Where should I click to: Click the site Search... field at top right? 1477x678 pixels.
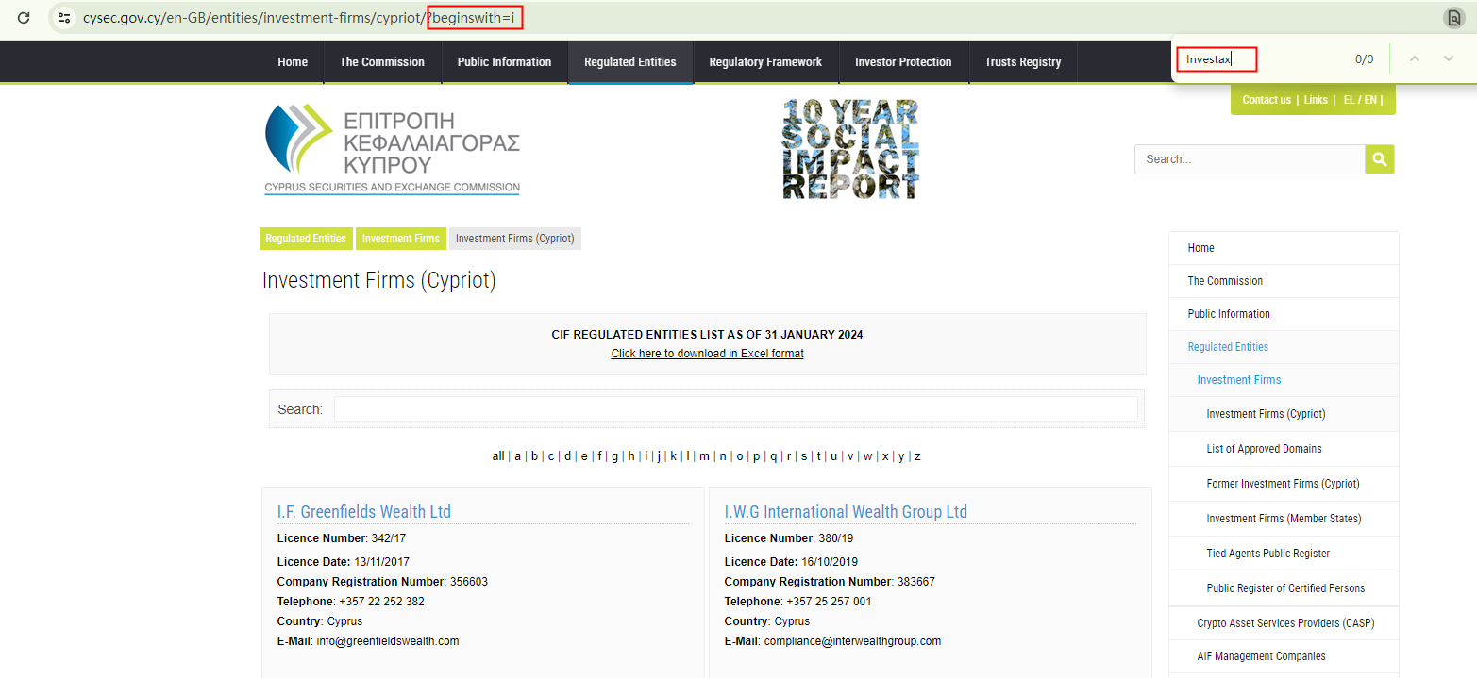pos(1250,159)
